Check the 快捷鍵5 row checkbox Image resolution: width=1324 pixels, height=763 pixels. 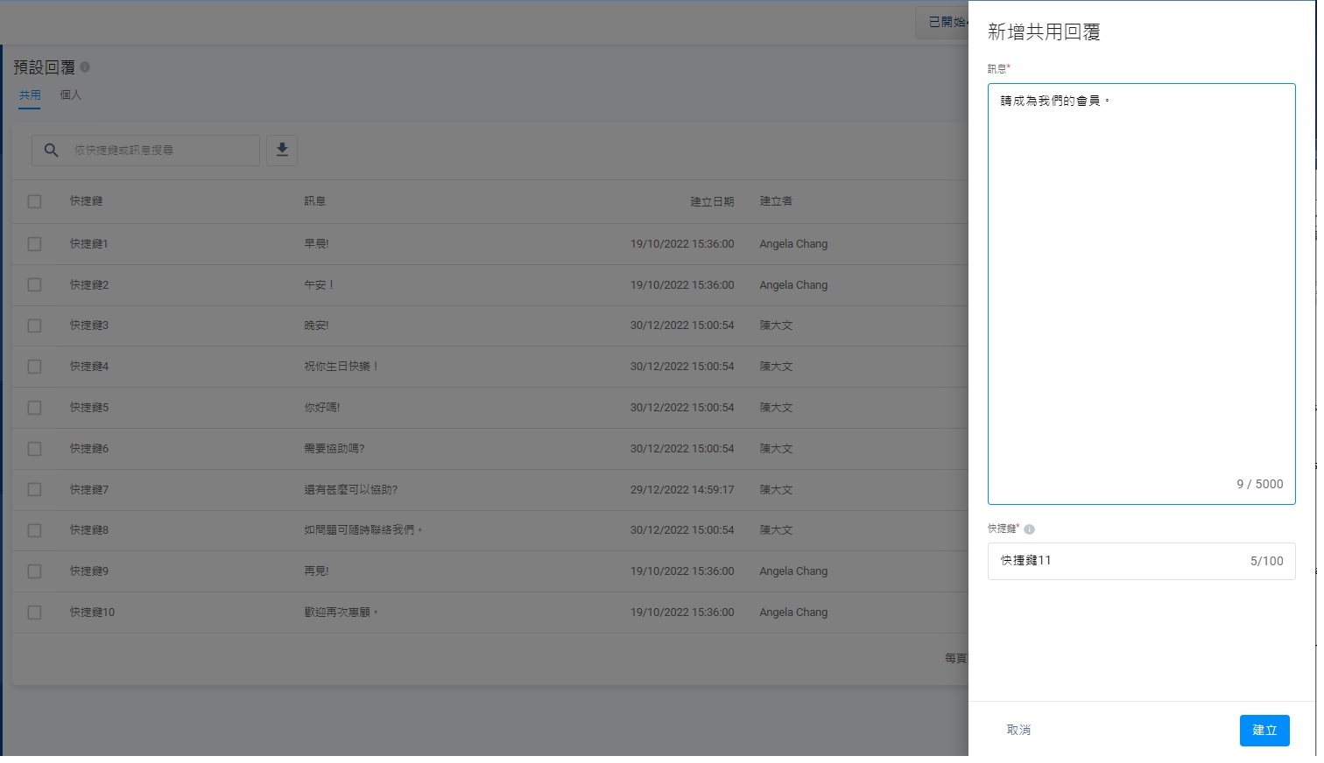pos(34,408)
